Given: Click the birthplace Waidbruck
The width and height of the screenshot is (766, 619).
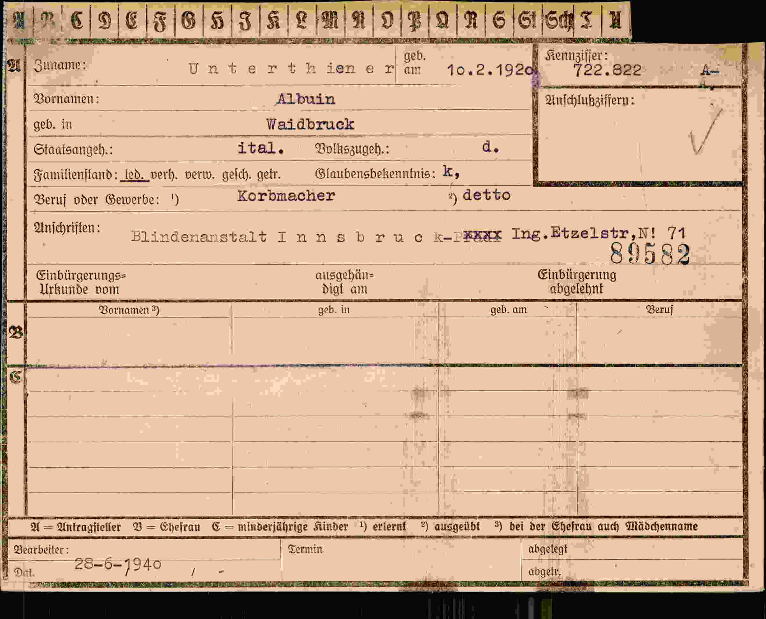Looking at the screenshot, I should tap(310, 125).
